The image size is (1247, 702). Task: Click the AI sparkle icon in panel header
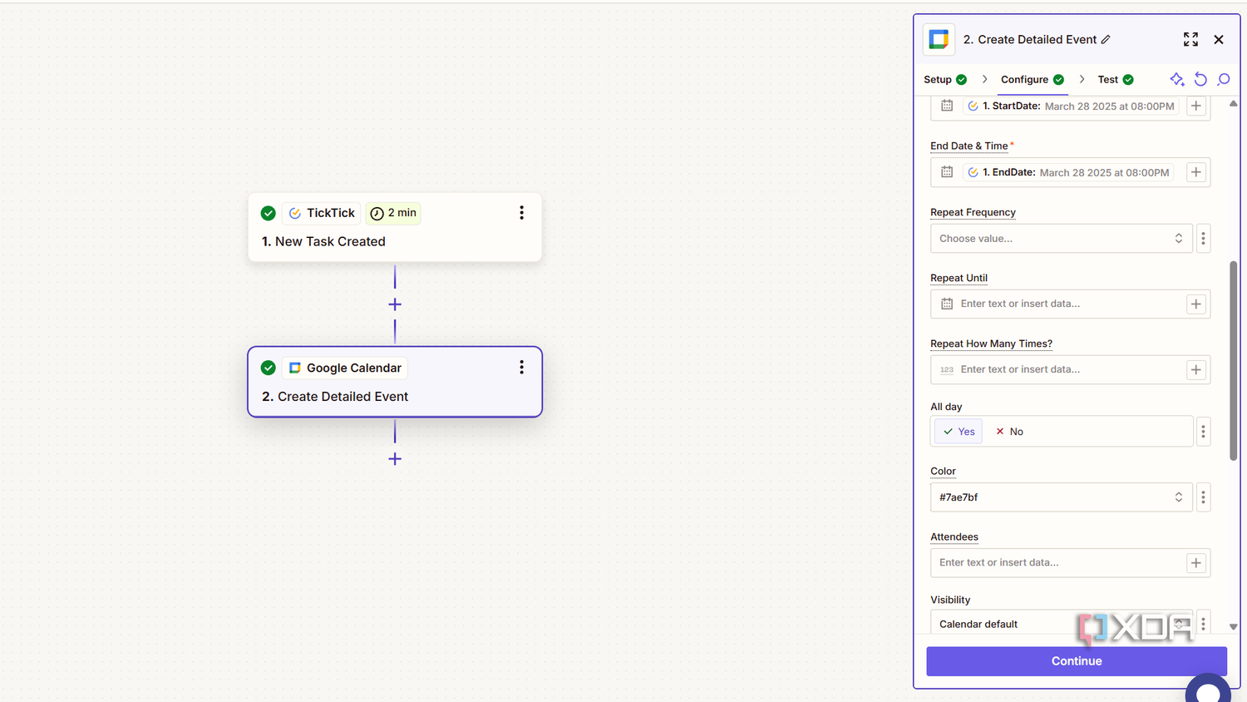coord(1176,79)
